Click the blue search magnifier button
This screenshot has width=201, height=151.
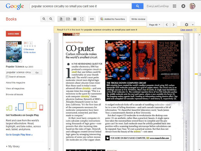click(137, 6)
